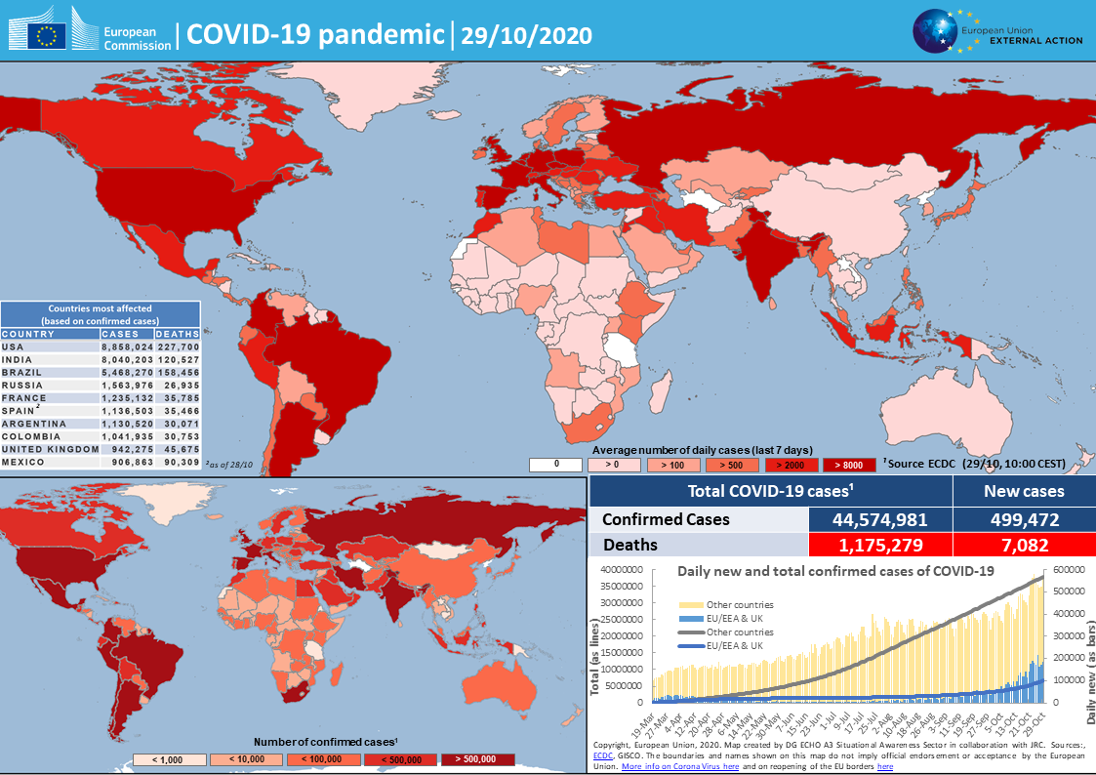Open the EU borders reopening 'here' link
Image resolution: width=1096 pixels, height=775 pixels.
tap(885, 767)
